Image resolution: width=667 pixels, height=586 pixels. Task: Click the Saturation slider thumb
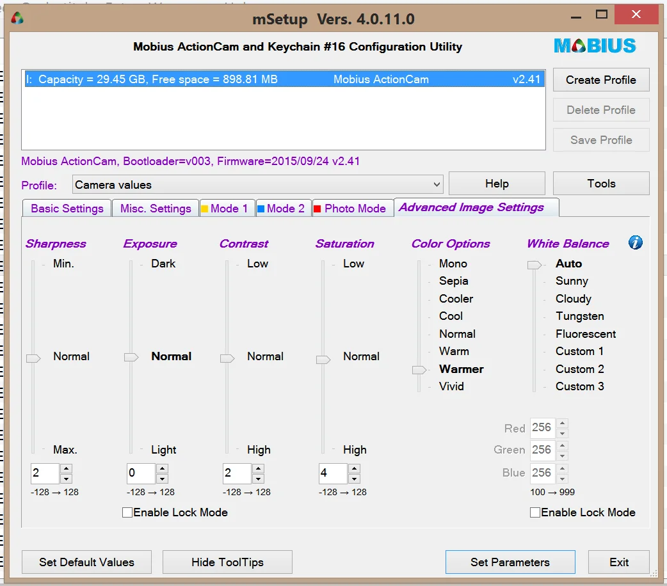tap(324, 360)
